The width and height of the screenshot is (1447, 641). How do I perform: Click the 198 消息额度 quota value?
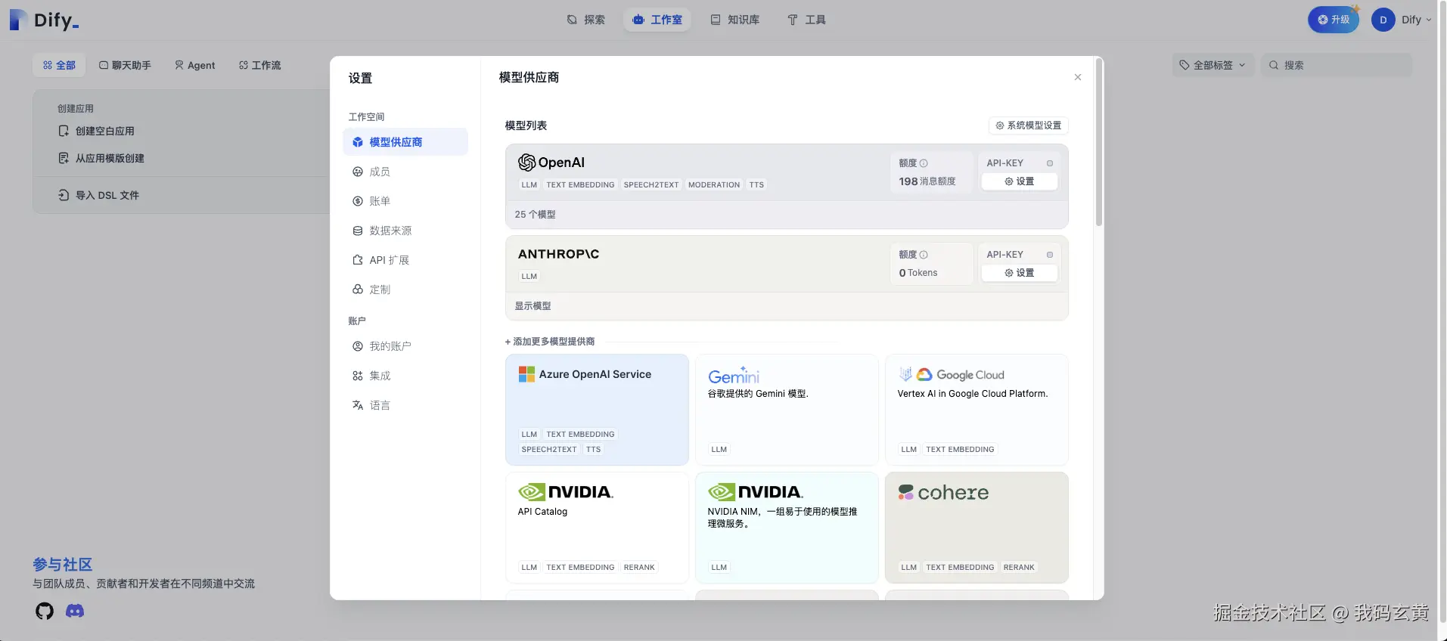click(x=927, y=181)
